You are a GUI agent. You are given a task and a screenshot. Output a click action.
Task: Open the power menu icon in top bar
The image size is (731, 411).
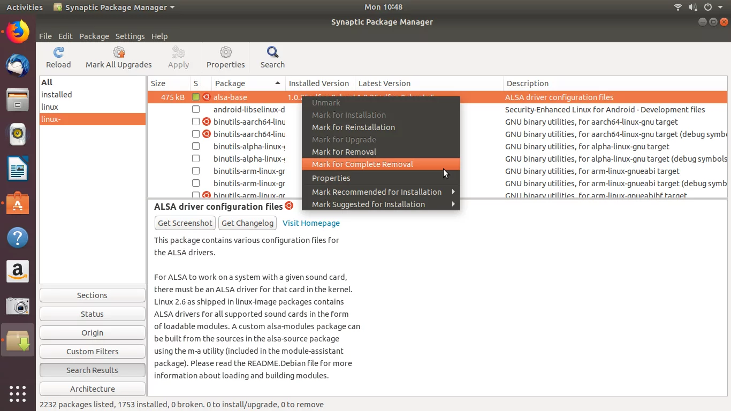(708, 7)
